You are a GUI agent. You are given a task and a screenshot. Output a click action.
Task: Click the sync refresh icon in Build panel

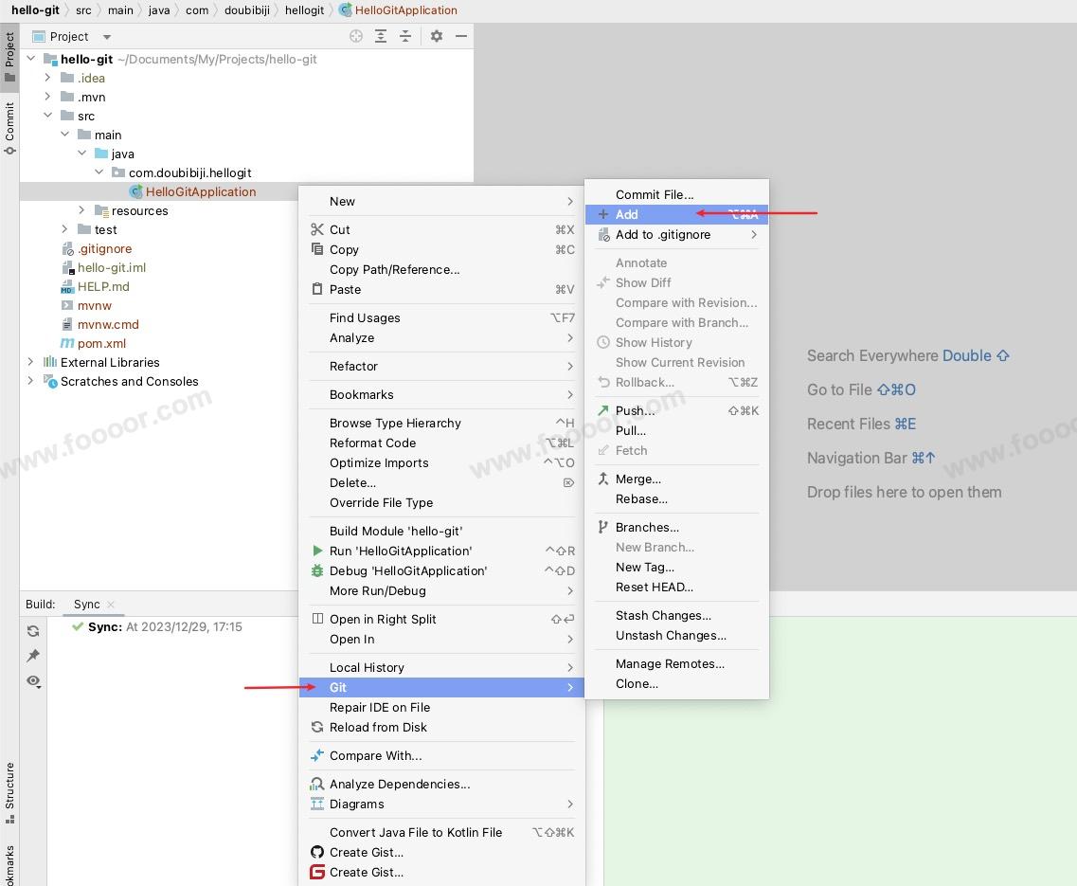tap(33, 631)
